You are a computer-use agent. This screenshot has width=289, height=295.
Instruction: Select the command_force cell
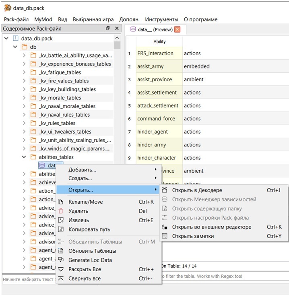click(x=159, y=119)
